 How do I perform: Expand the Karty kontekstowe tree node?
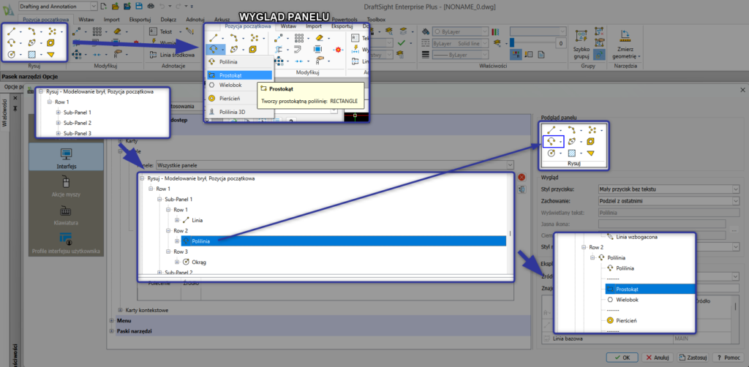121,310
